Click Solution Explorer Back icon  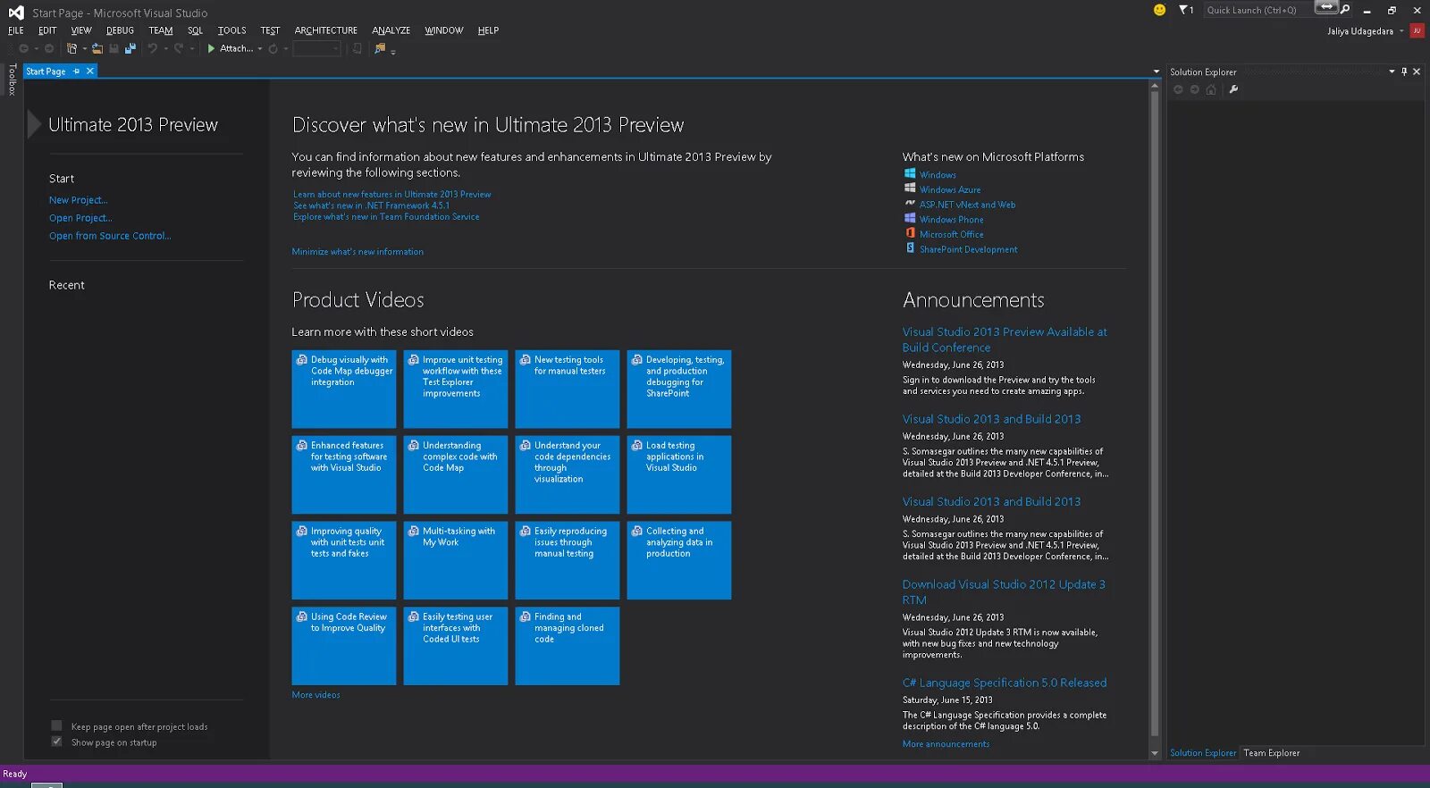(1178, 89)
